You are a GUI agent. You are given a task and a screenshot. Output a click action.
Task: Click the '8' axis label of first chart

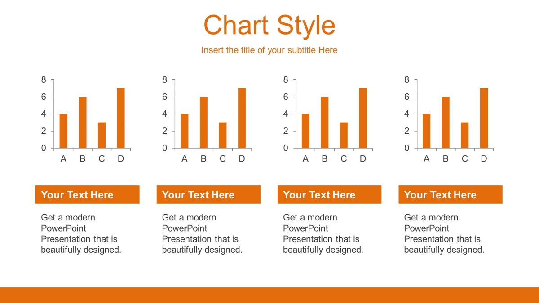tap(44, 80)
